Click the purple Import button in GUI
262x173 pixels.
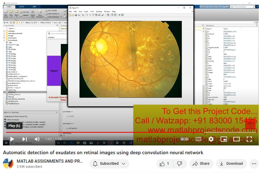54,71
